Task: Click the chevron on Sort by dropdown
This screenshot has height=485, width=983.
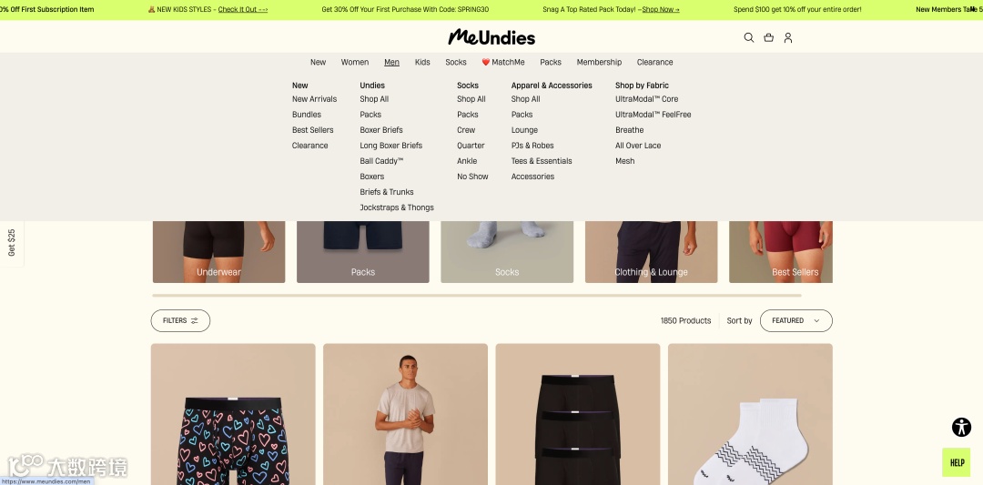Action: [x=816, y=321]
